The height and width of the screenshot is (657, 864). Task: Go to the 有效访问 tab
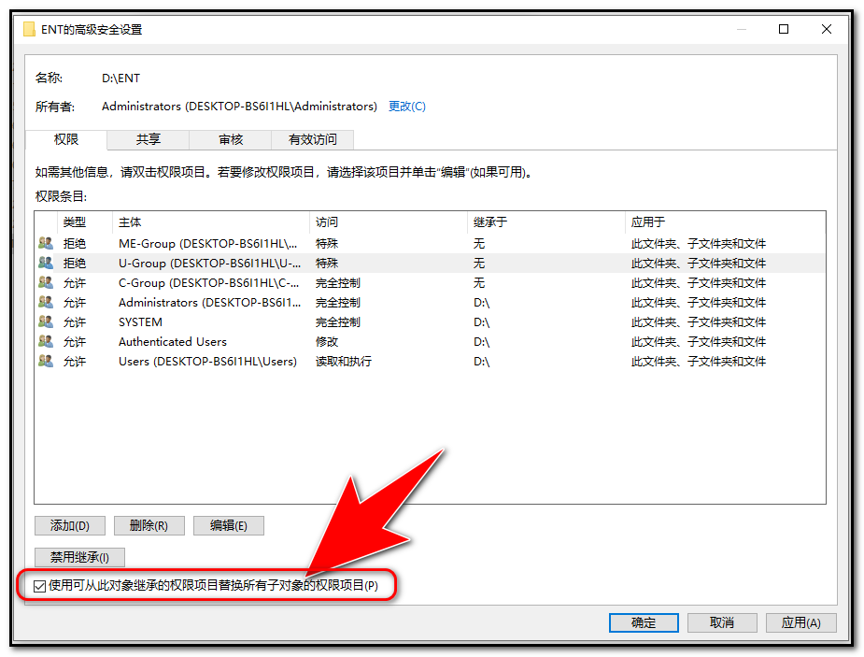[312, 139]
